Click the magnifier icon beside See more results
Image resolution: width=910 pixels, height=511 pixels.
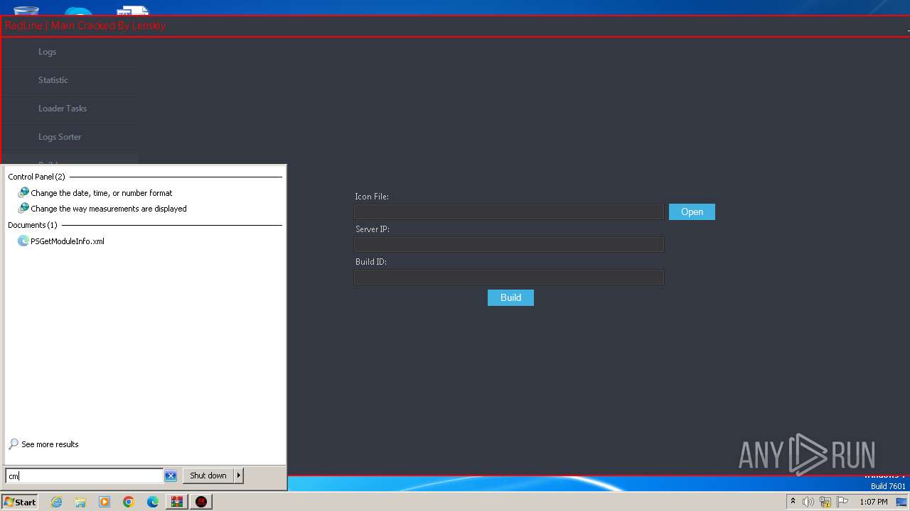(x=14, y=444)
